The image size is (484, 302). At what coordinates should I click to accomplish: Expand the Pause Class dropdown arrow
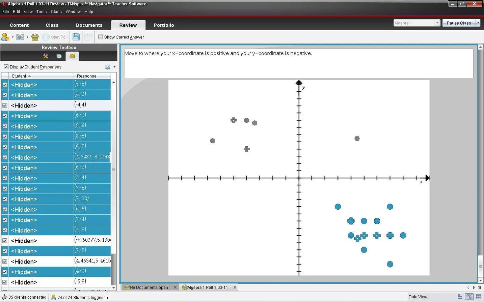pos(478,23)
